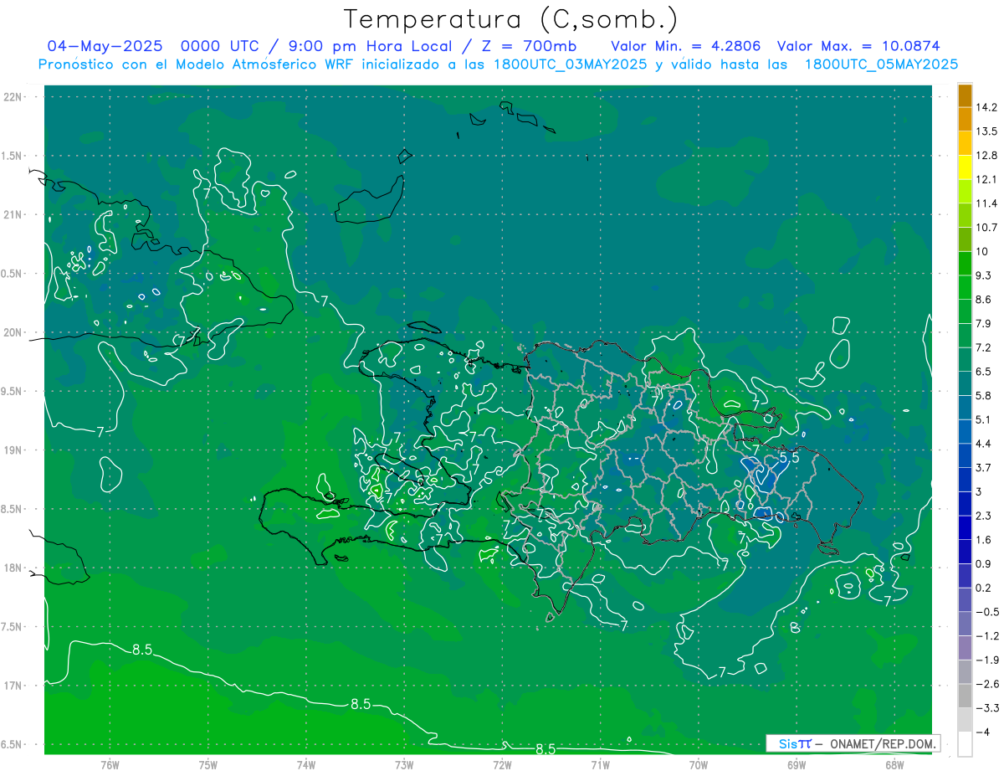Click the valid-until time "1800UTC_05MAY2025"
This screenshot has width=1004, height=776.
(881, 64)
